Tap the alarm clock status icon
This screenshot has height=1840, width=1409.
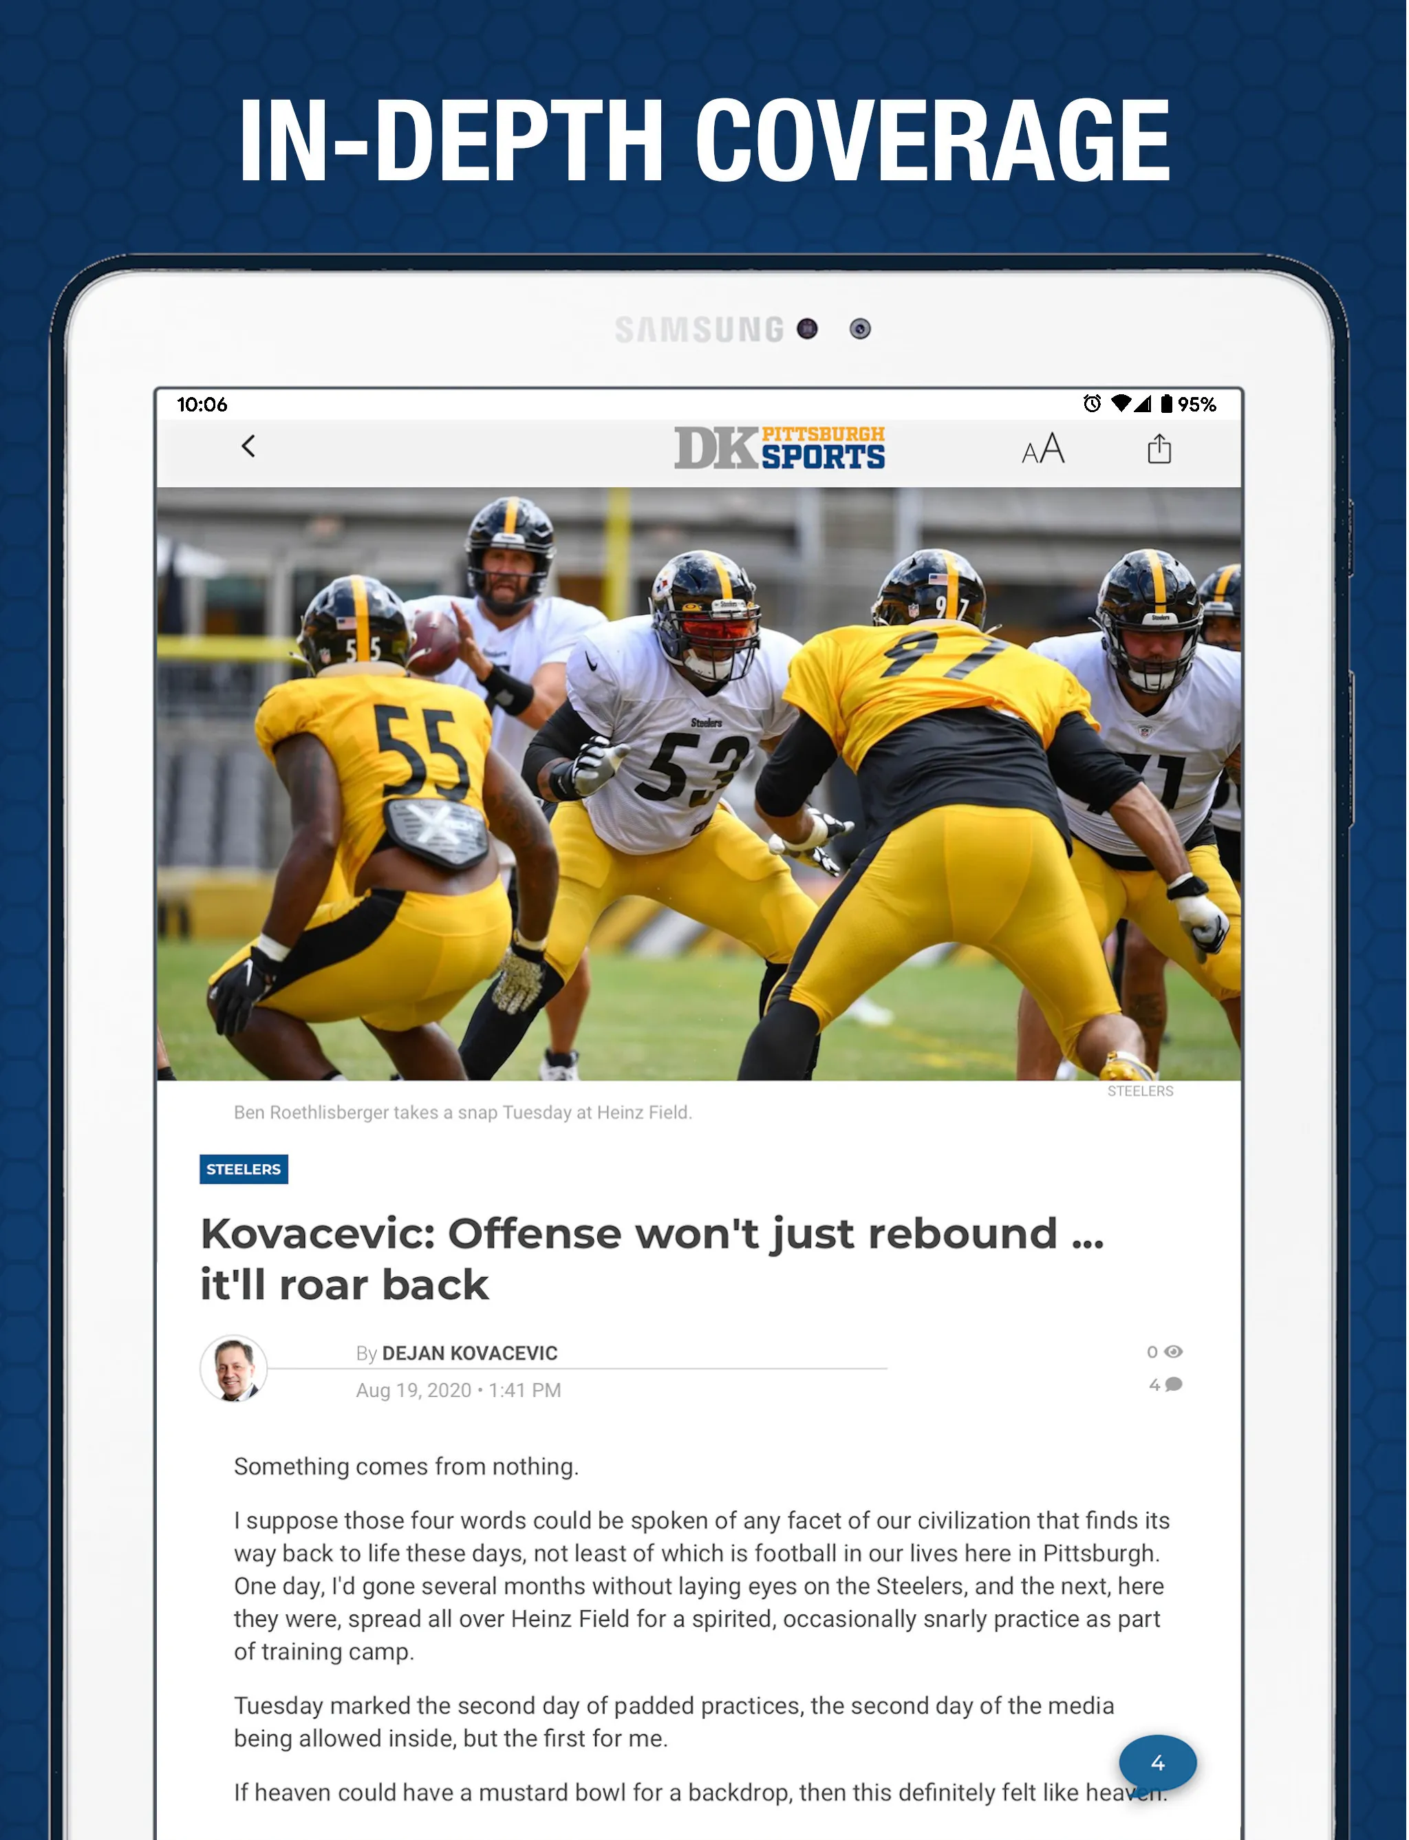click(1089, 403)
